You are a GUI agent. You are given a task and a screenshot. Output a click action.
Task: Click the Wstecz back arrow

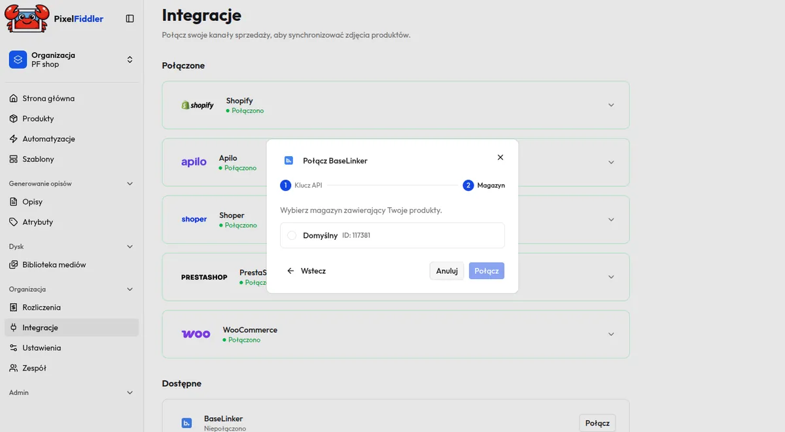pos(291,271)
